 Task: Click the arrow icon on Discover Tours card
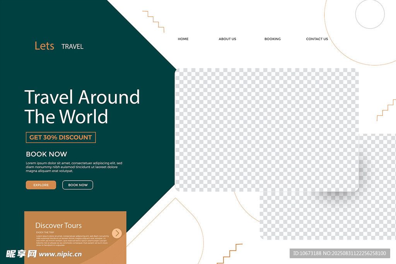(117, 233)
